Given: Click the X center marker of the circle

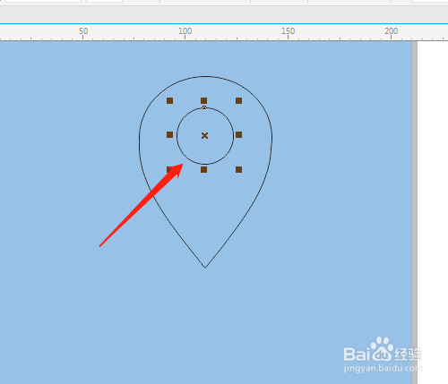Looking at the screenshot, I should tap(204, 136).
